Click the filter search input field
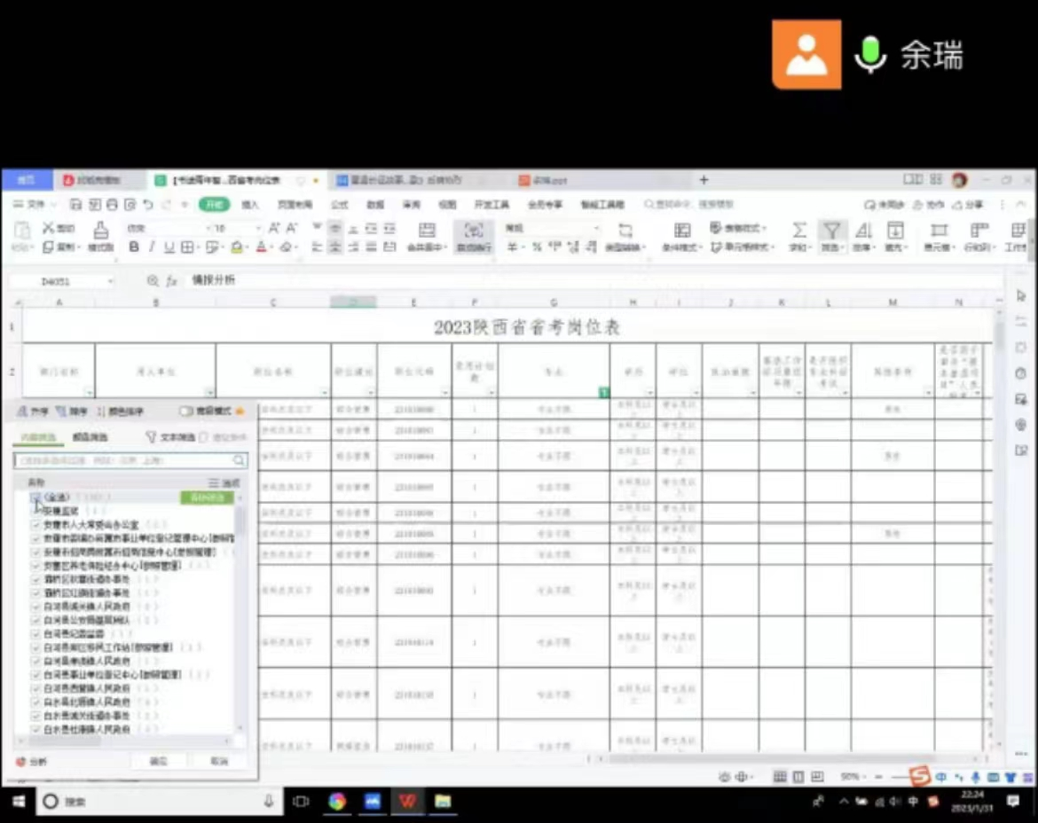This screenshot has width=1038, height=823. [124, 461]
